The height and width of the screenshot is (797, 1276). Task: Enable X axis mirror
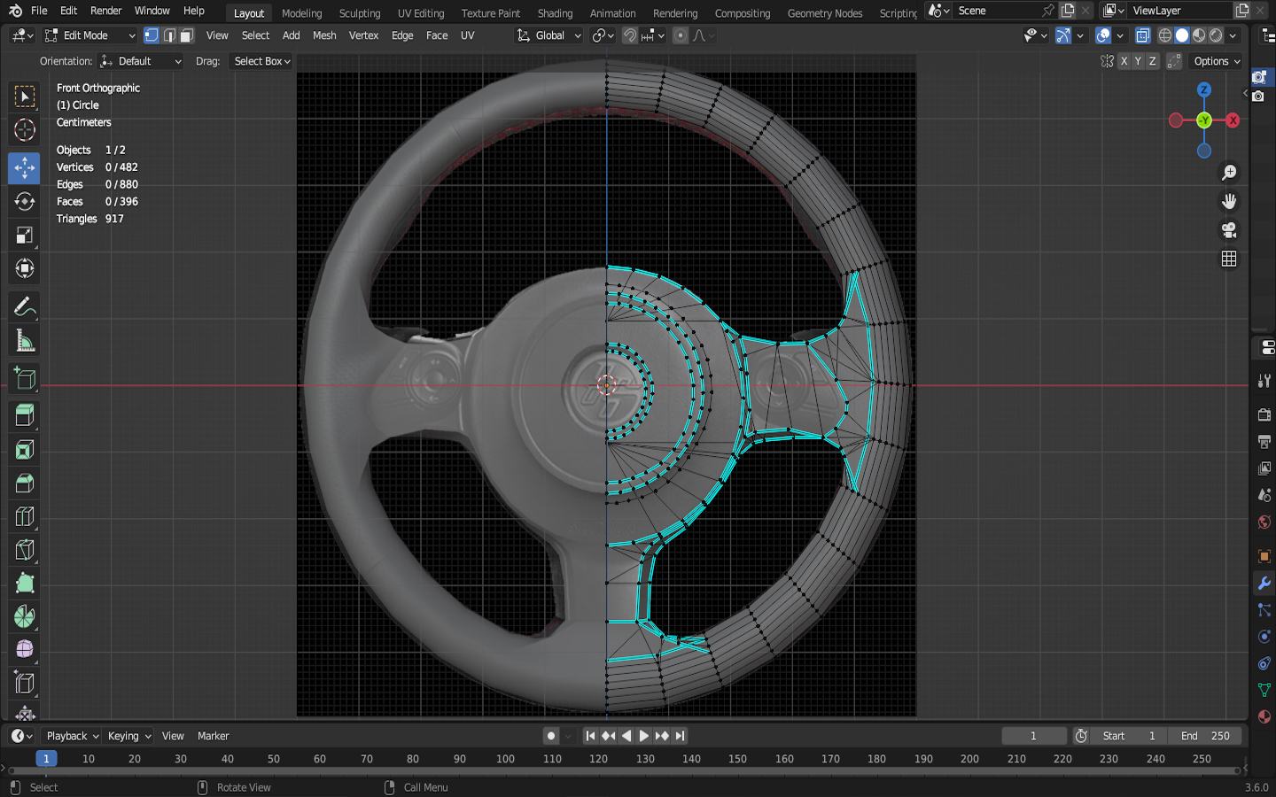tap(1124, 61)
